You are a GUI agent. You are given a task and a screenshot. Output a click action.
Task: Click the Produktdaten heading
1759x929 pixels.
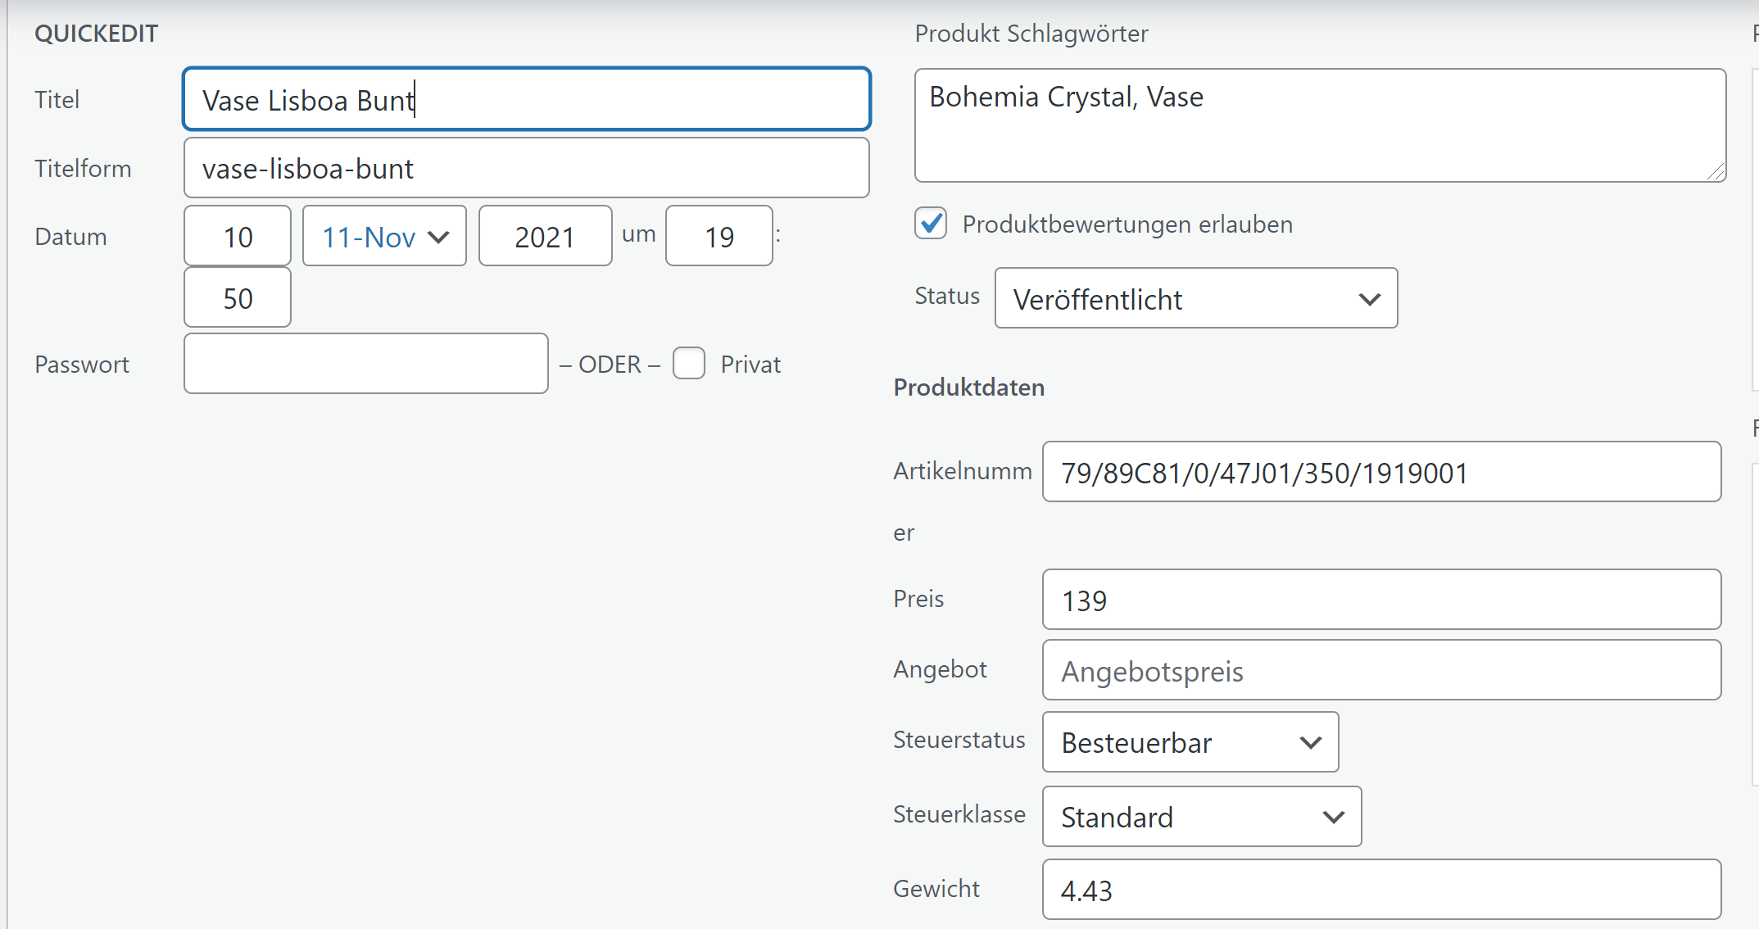coord(969,387)
